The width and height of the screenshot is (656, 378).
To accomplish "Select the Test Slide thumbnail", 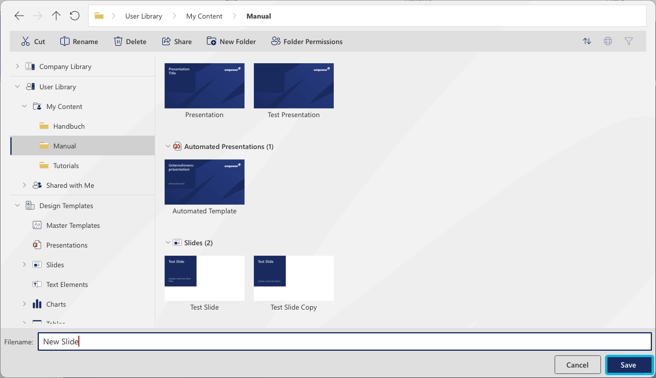I will [x=204, y=278].
